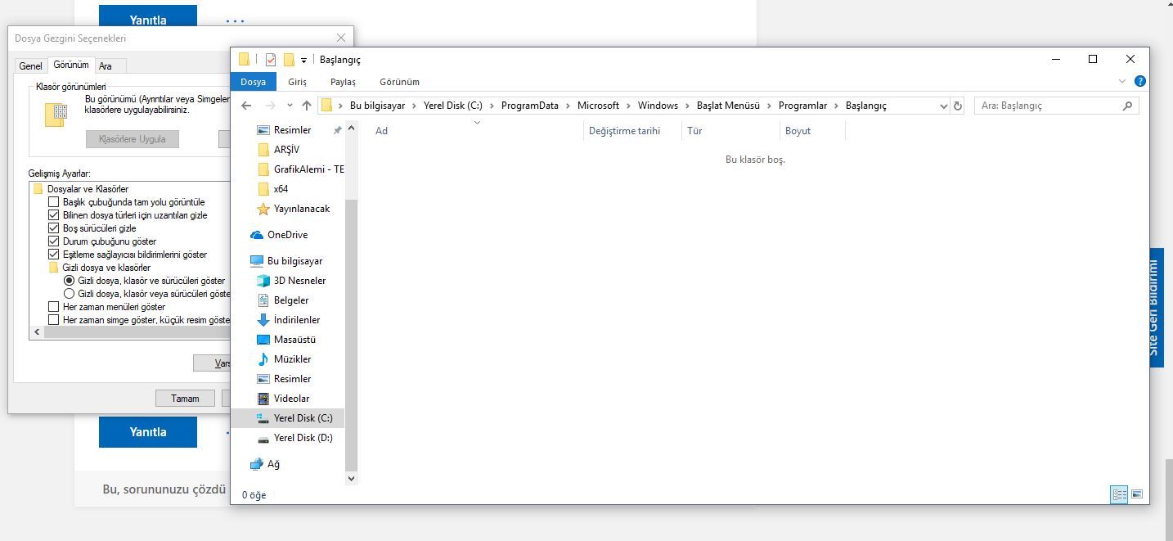Expand chevron after ProgramData in path

(568, 106)
